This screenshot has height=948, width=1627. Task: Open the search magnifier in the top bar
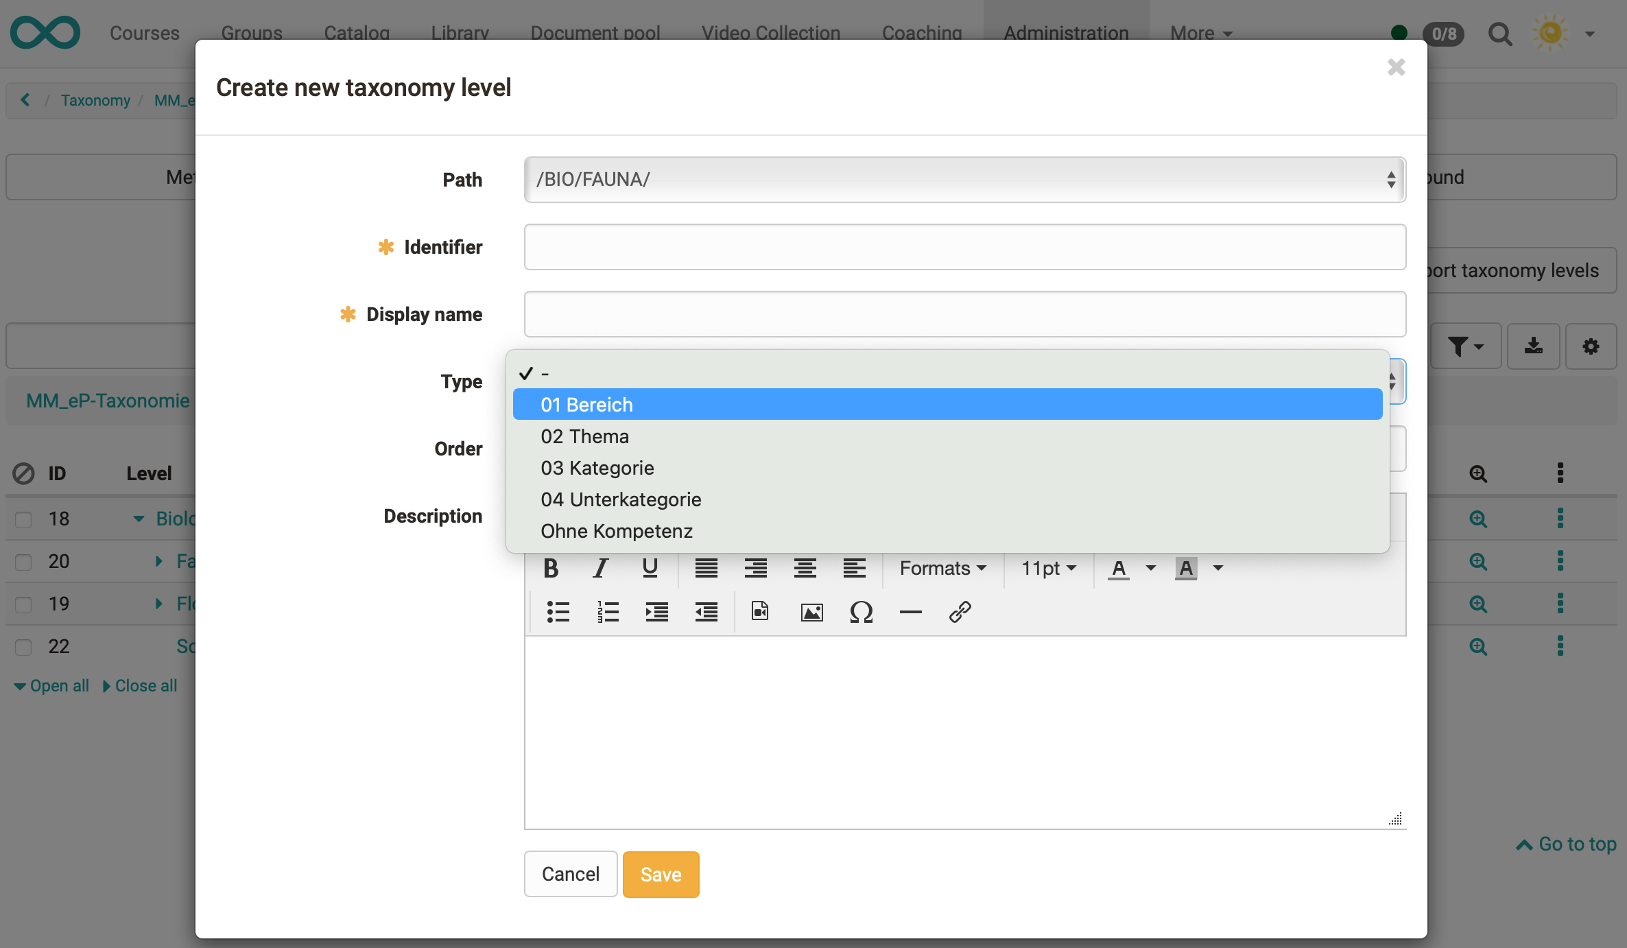[x=1500, y=33]
